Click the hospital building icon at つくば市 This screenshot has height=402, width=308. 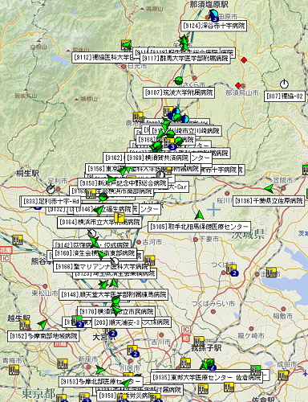(x=231, y=269)
